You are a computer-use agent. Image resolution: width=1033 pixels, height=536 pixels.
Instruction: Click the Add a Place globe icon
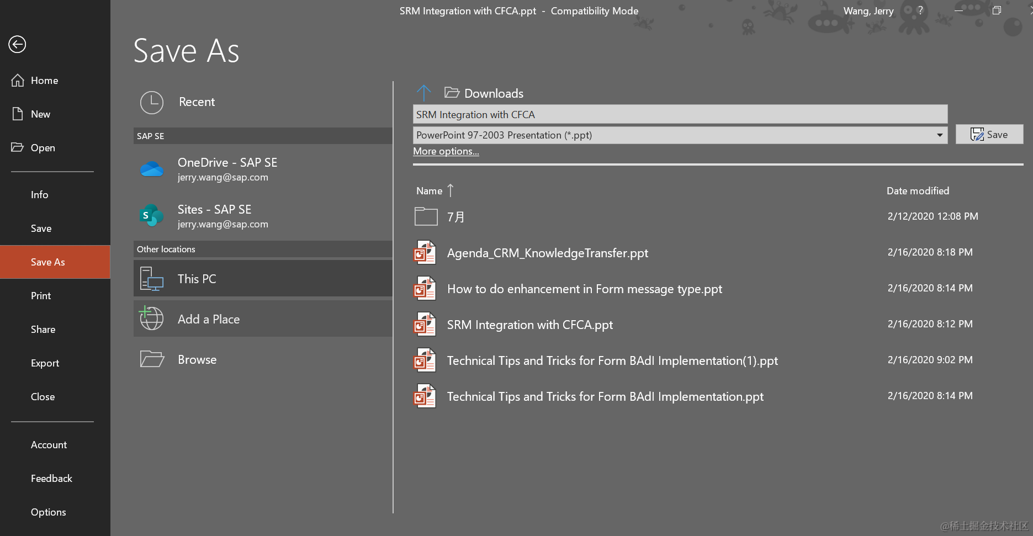pos(151,318)
